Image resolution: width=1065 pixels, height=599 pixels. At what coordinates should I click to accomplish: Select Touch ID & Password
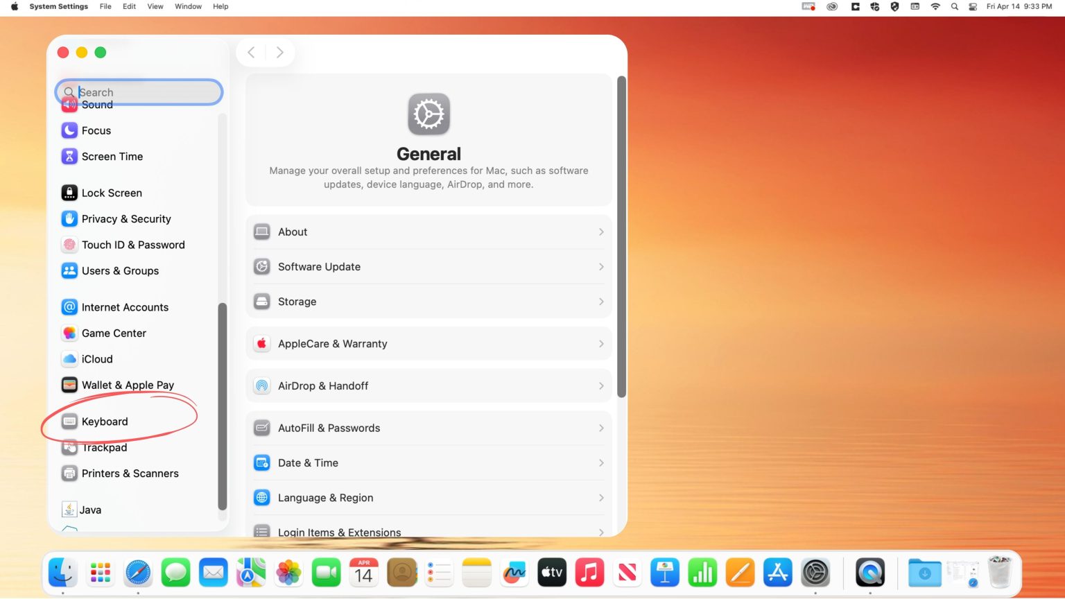[x=133, y=245]
